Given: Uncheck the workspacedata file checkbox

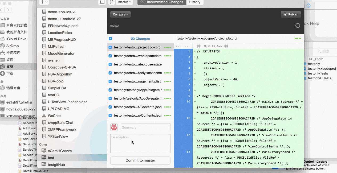Looking at the screenshot, I should pyautogui.click(x=110, y=56).
